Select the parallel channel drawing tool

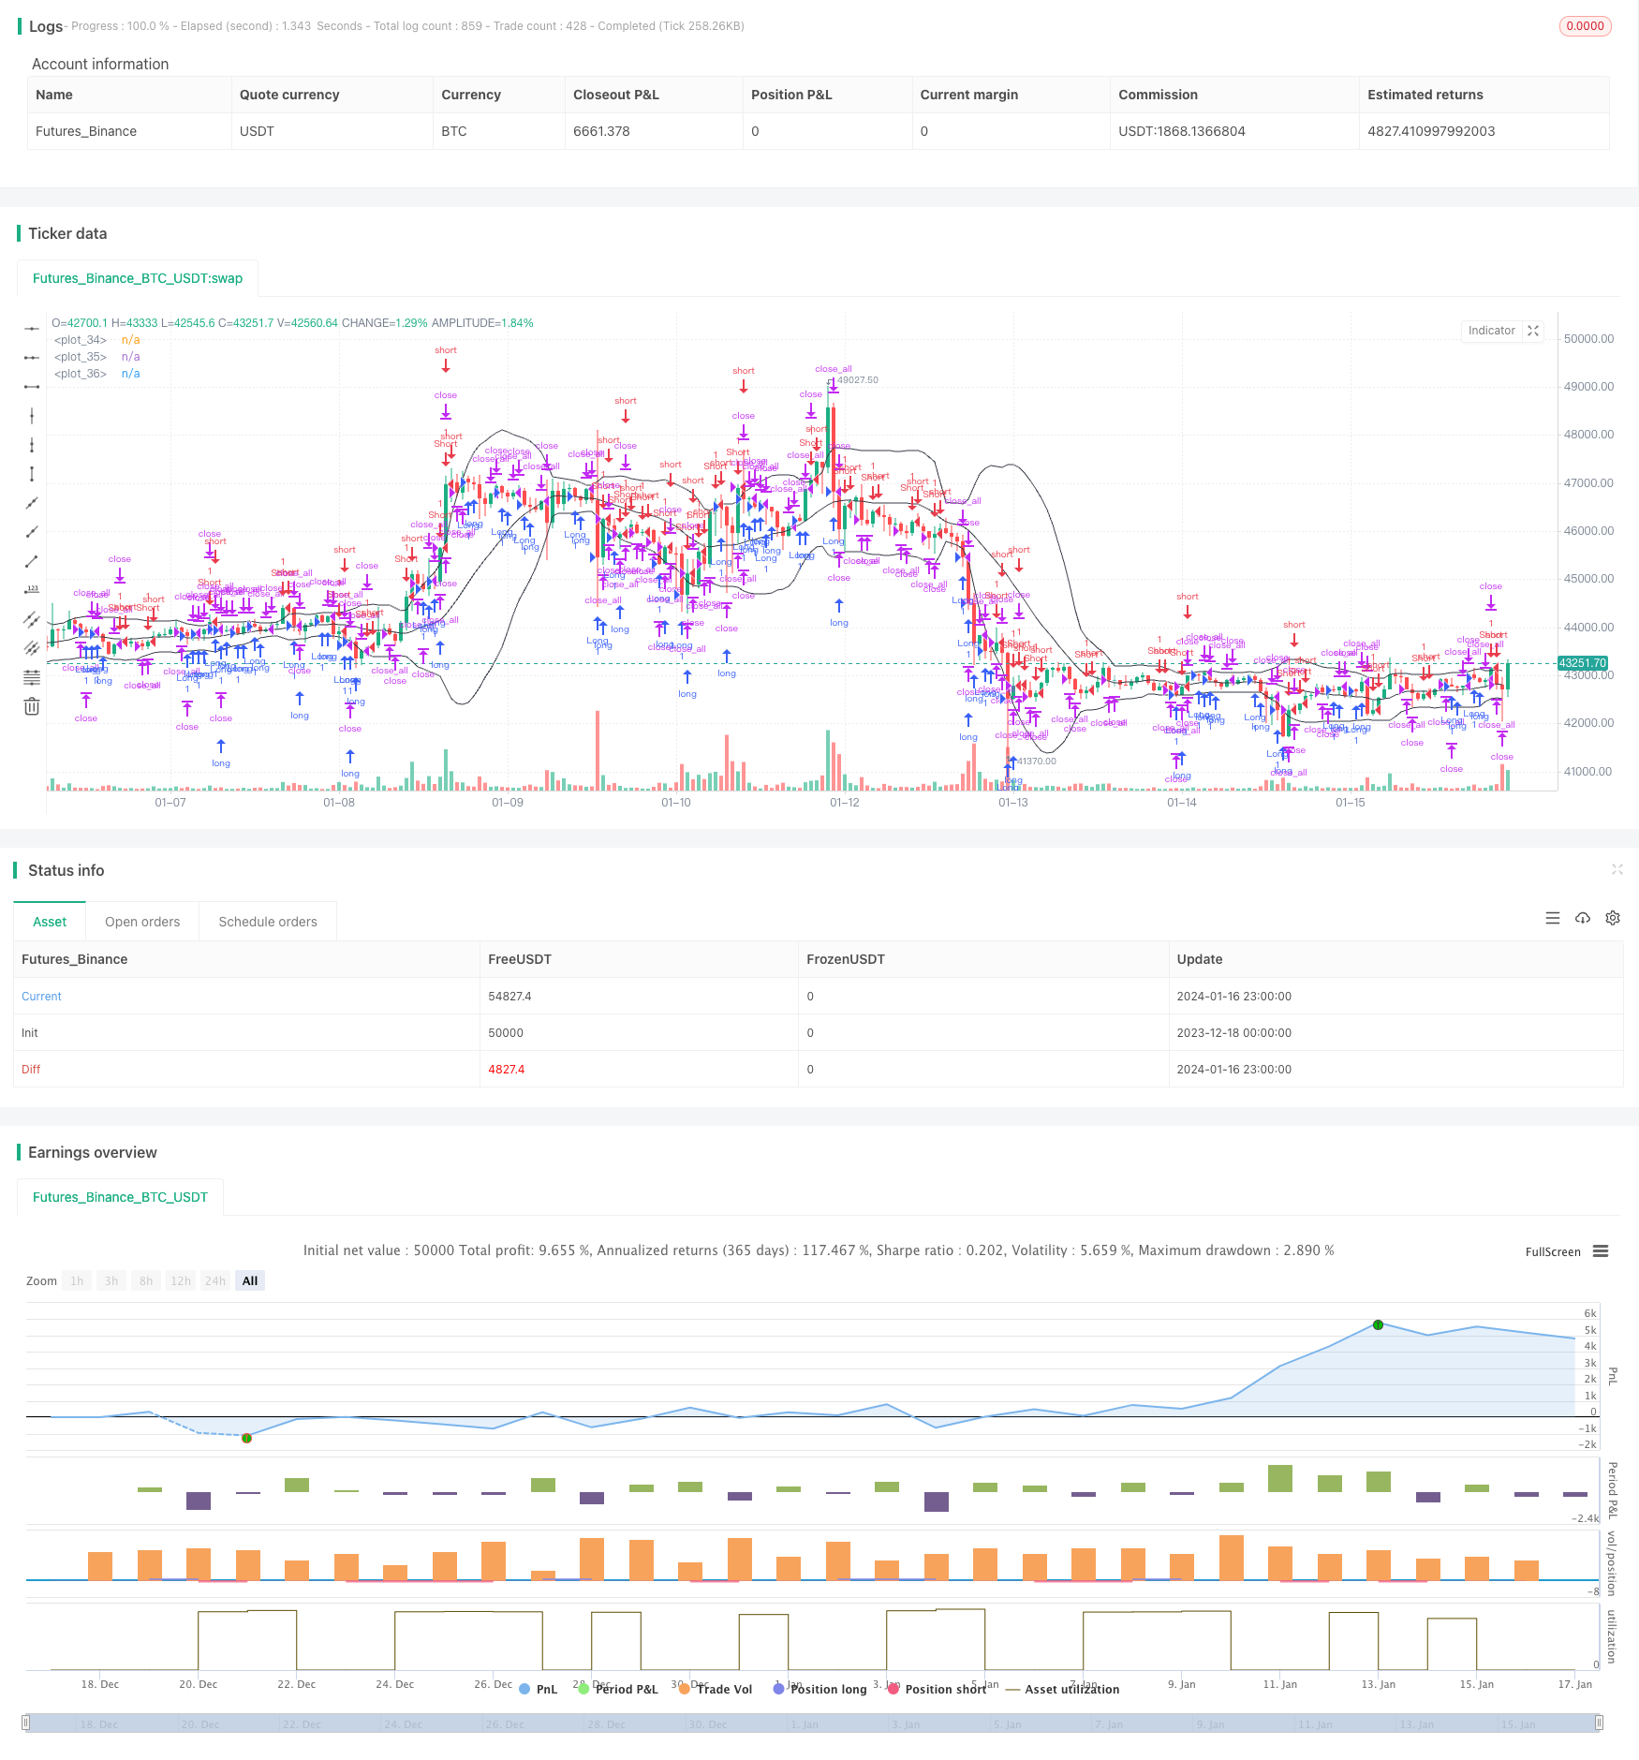32,619
